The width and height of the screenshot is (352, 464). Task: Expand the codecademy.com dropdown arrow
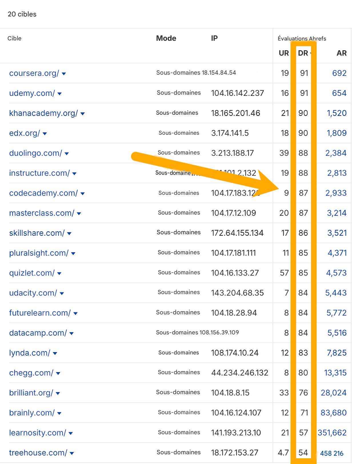click(x=83, y=194)
